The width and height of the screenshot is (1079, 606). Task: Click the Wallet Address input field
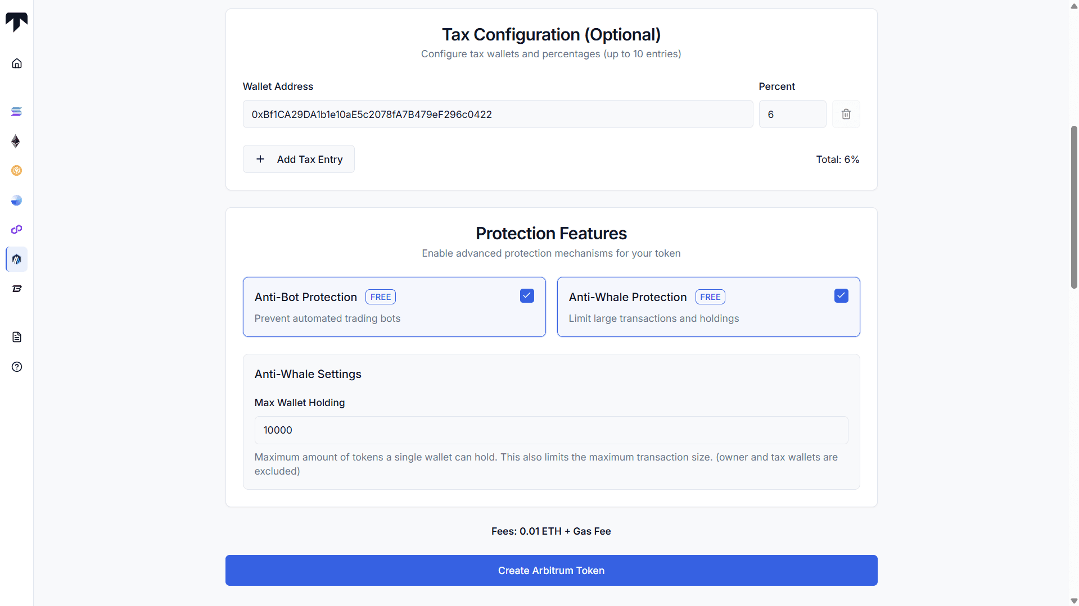tap(498, 115)
